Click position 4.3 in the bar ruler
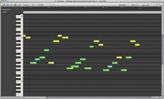164x99 pixels. tap(49, 7)
